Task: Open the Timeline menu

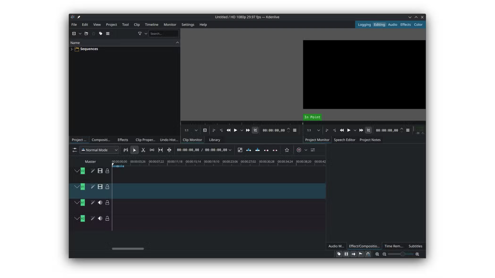Action: pos(151,25)
